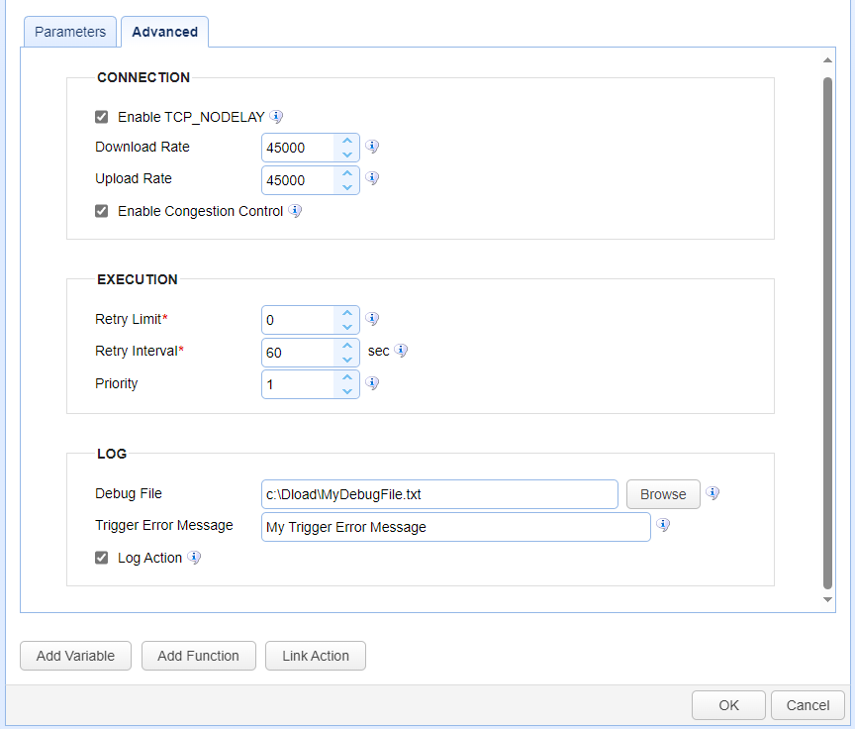
Task: Disable the Log Action checkbox
Action: [101, 557]
